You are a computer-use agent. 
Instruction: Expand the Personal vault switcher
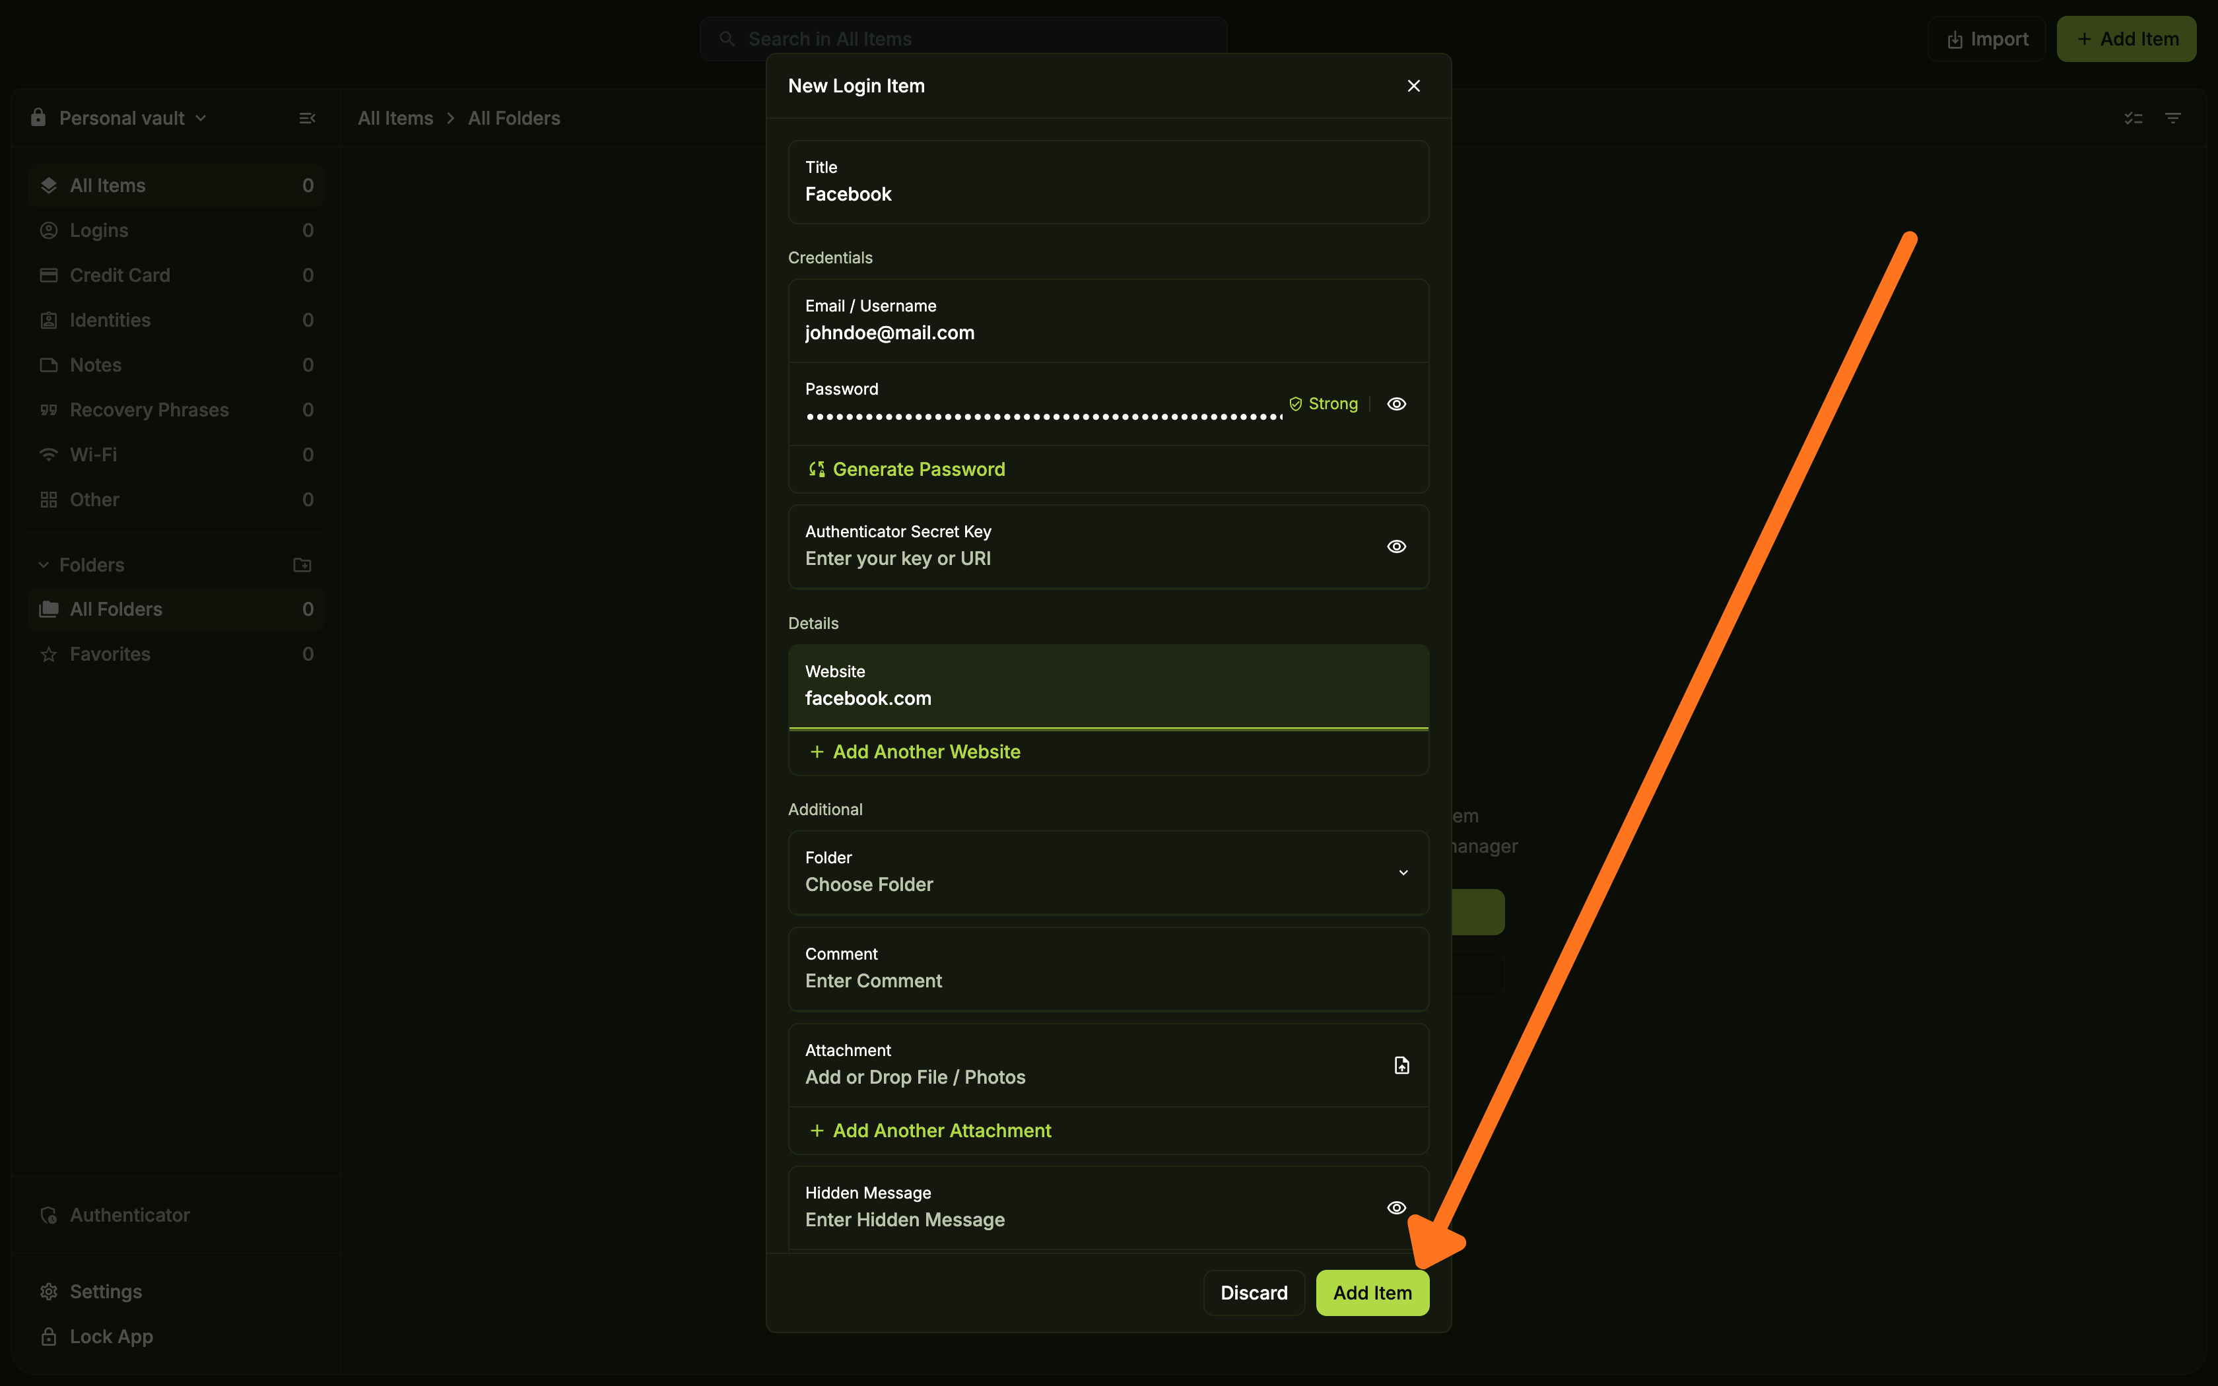(x=201, y=118)
